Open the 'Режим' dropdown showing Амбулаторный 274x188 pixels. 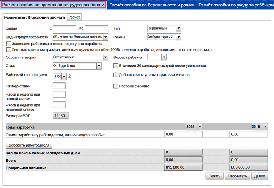178,37
